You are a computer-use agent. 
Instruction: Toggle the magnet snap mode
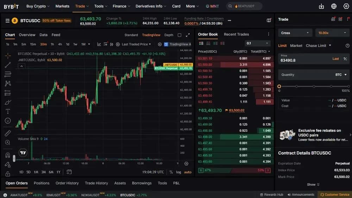[x=8, y=155]
